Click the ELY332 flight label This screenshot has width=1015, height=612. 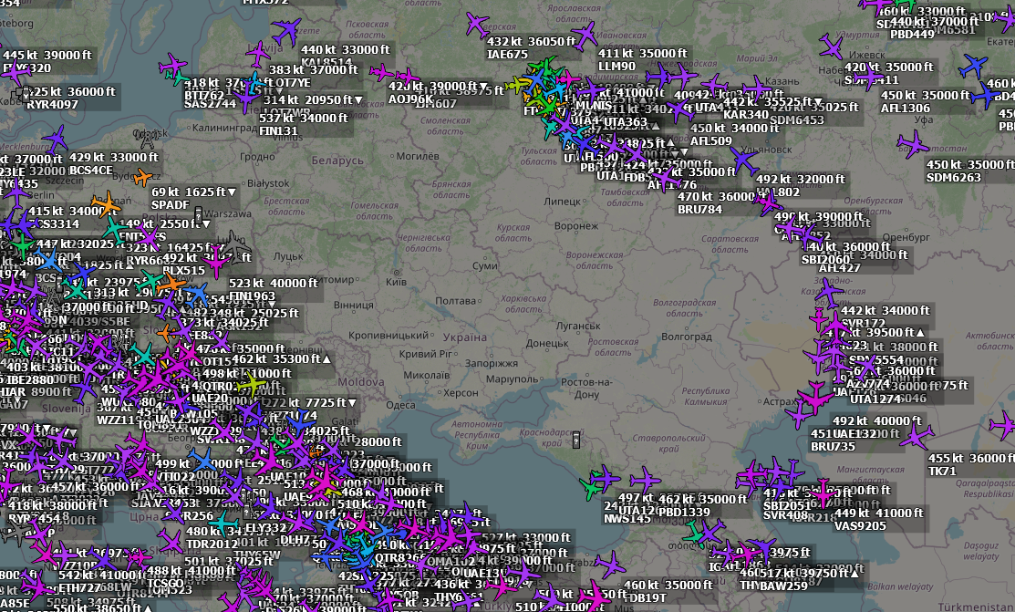(266, 528)
